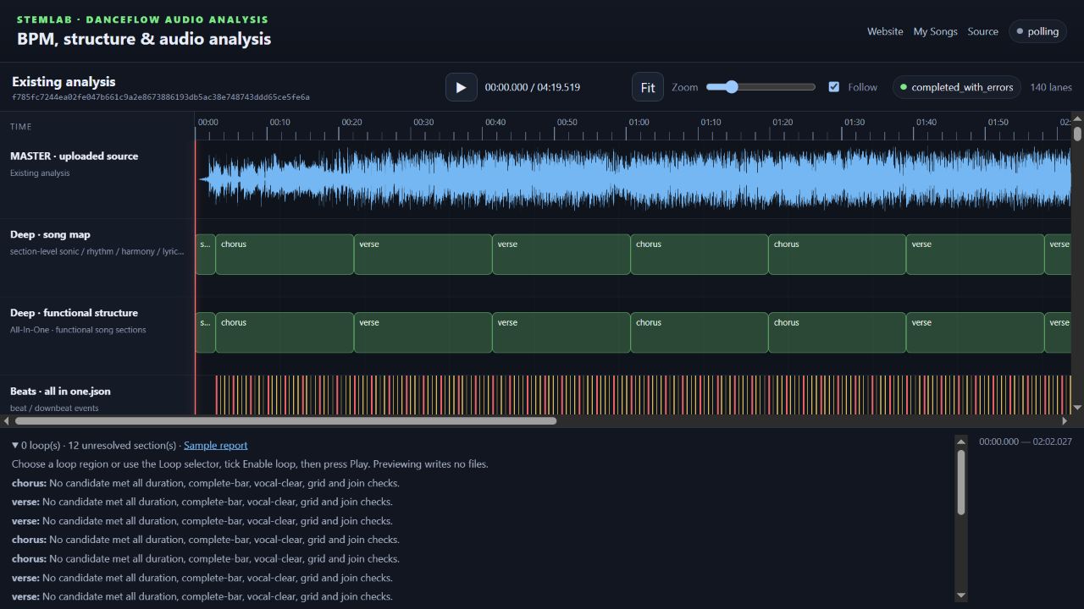Click the Play button
Screen dimensions: 1084x609
pos(462,87)
